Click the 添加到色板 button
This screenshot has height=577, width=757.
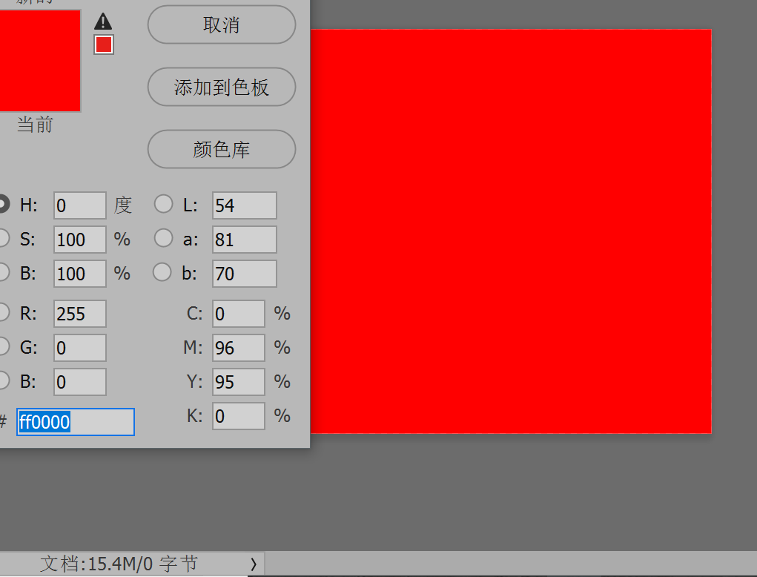click(222, 87)
